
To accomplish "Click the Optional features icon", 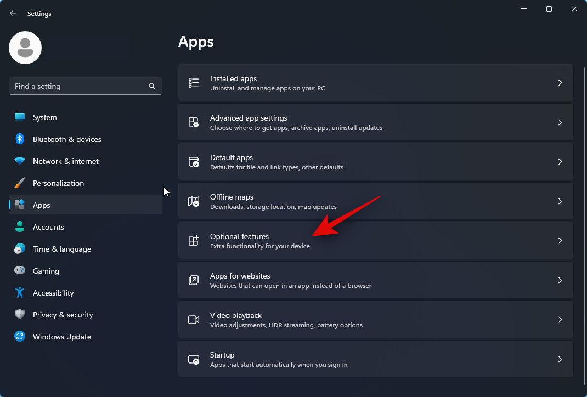I will [x=193, y=240].
